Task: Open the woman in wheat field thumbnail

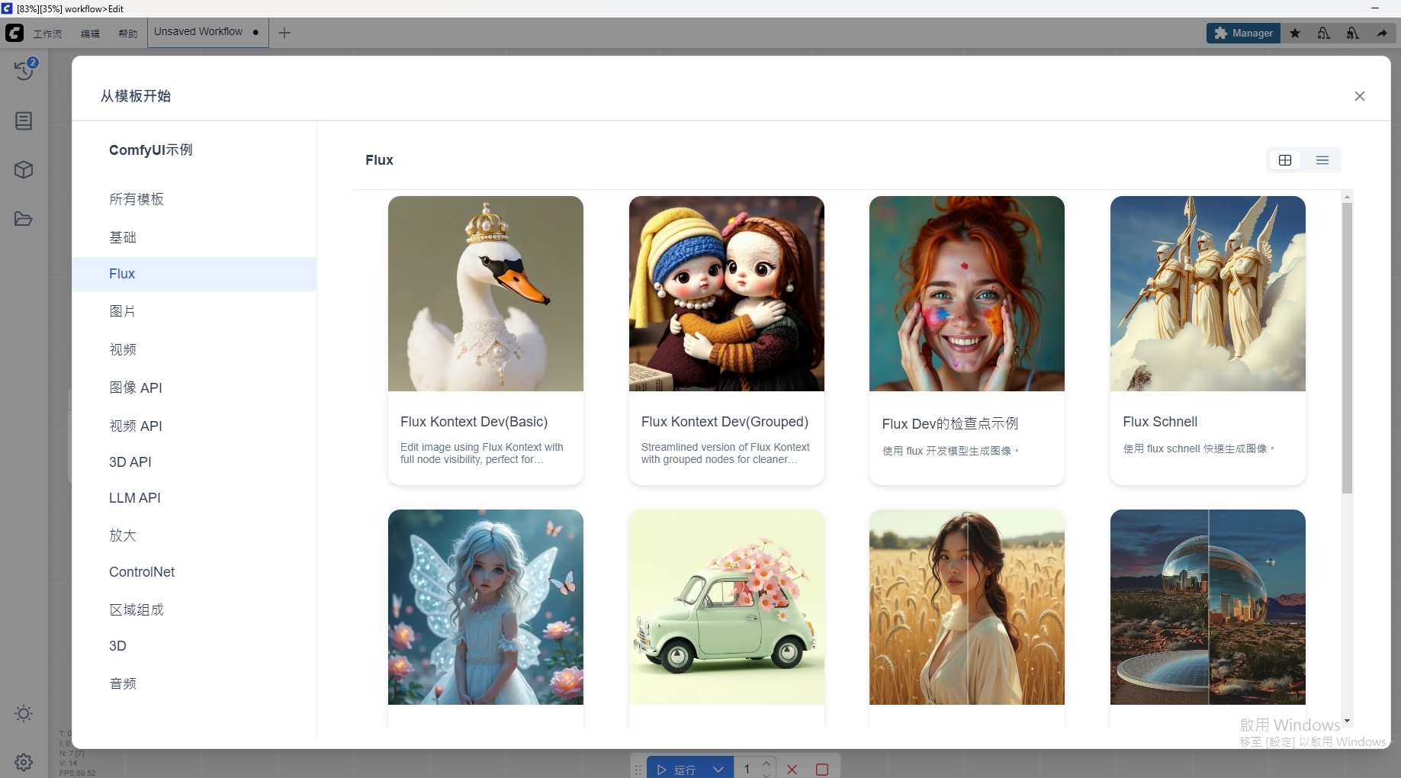Action: tap(967, 607)
